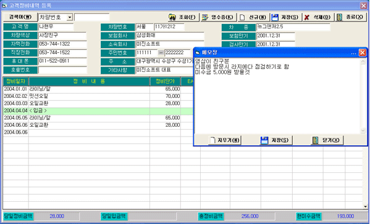
Task: Click insurance expiry field under 보험만기
Action: click(x=275, y=36)
